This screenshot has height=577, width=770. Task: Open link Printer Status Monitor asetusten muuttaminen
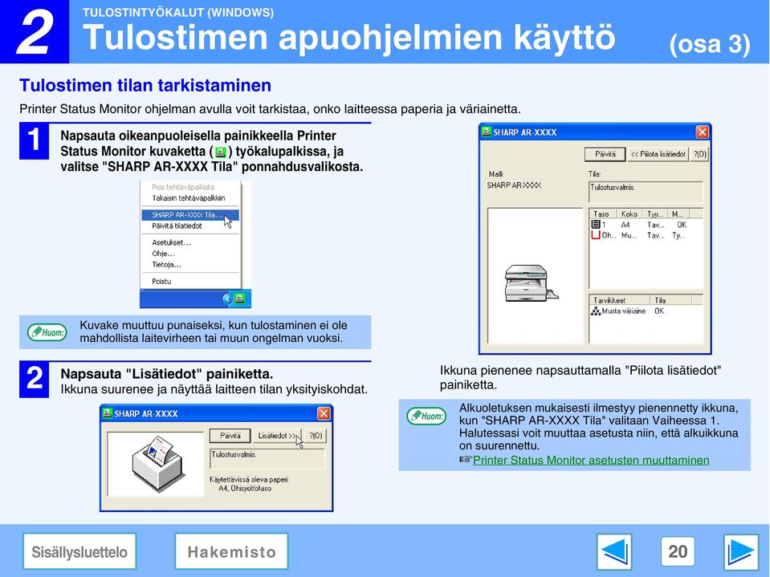pyautogui.click(x=591, y=460)
